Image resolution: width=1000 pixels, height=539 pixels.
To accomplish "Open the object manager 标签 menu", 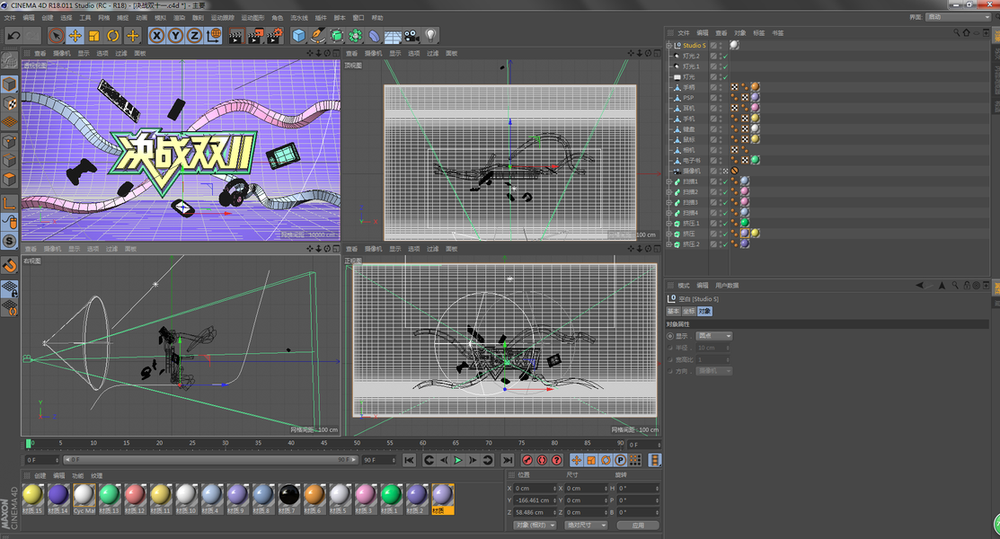I will [x=759, y=33].
